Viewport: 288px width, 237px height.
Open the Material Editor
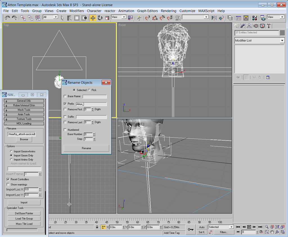click(255, 18)
